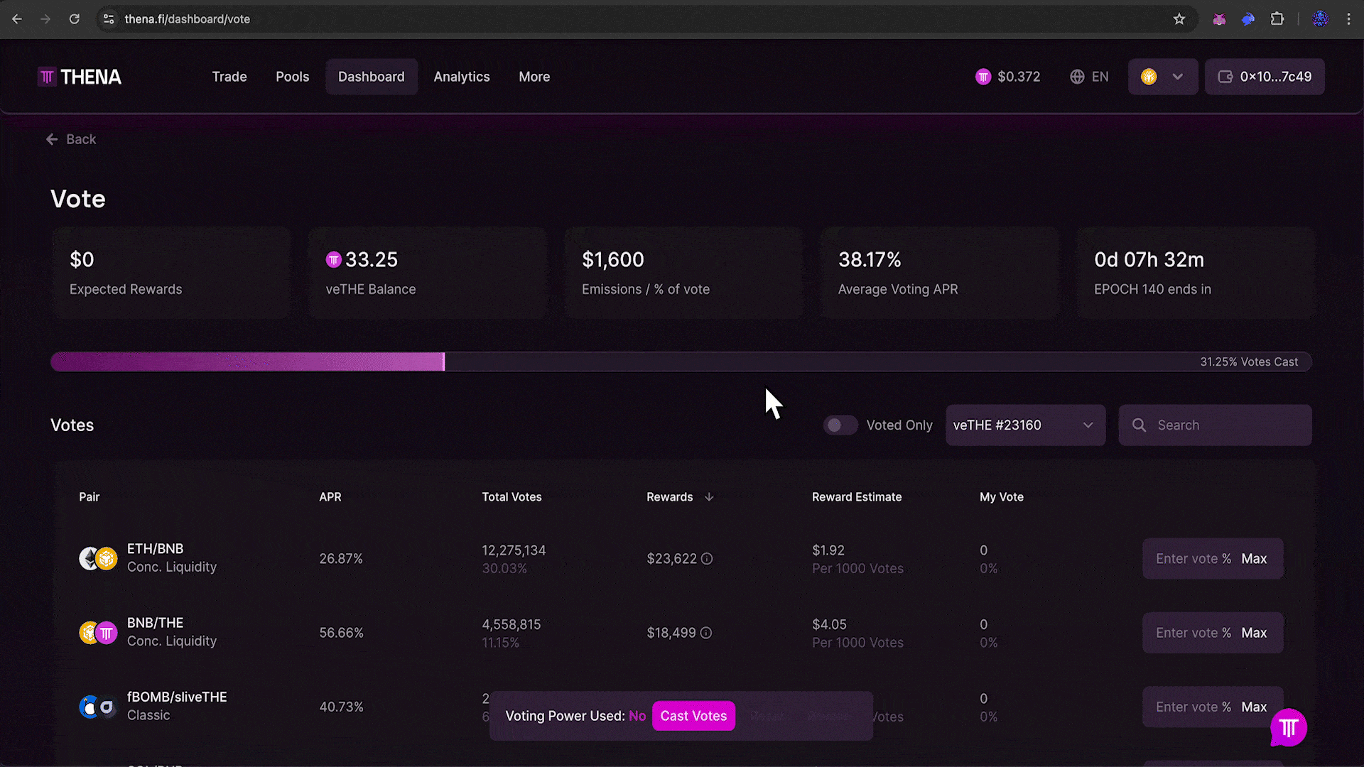This screenshot has height=767, width=1364.
Task: Open the MetaMask fox extension
Action: coord(1219,19)
